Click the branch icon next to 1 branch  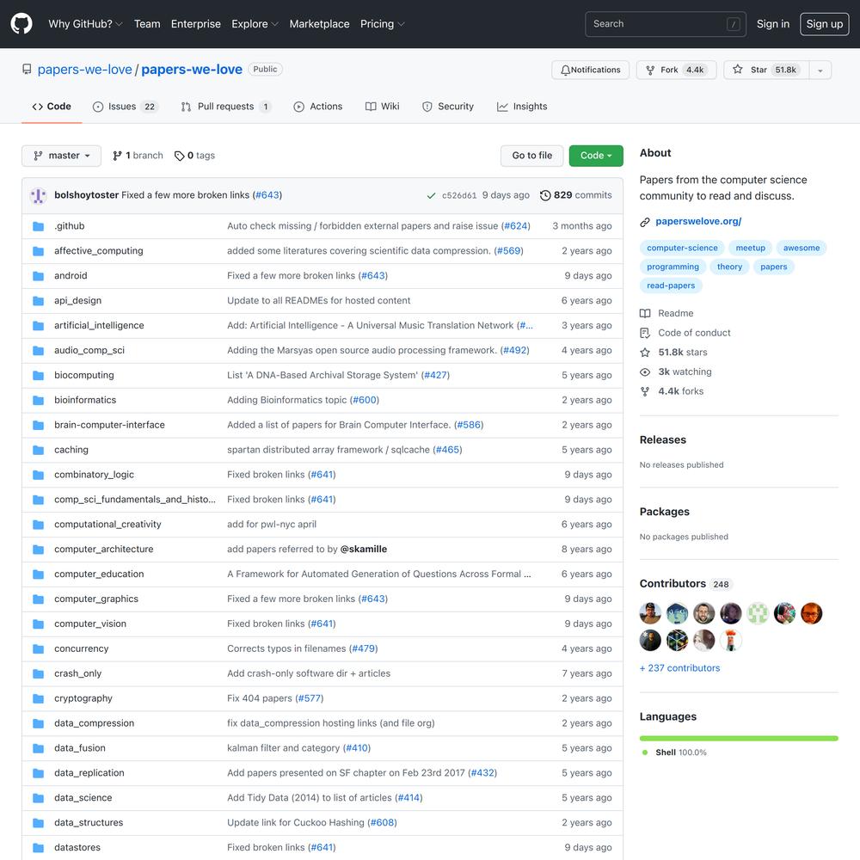pyautogui.click(x=117, y=156)
